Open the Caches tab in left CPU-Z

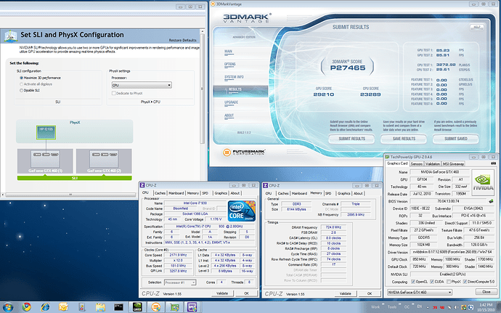tap(160, 193)
